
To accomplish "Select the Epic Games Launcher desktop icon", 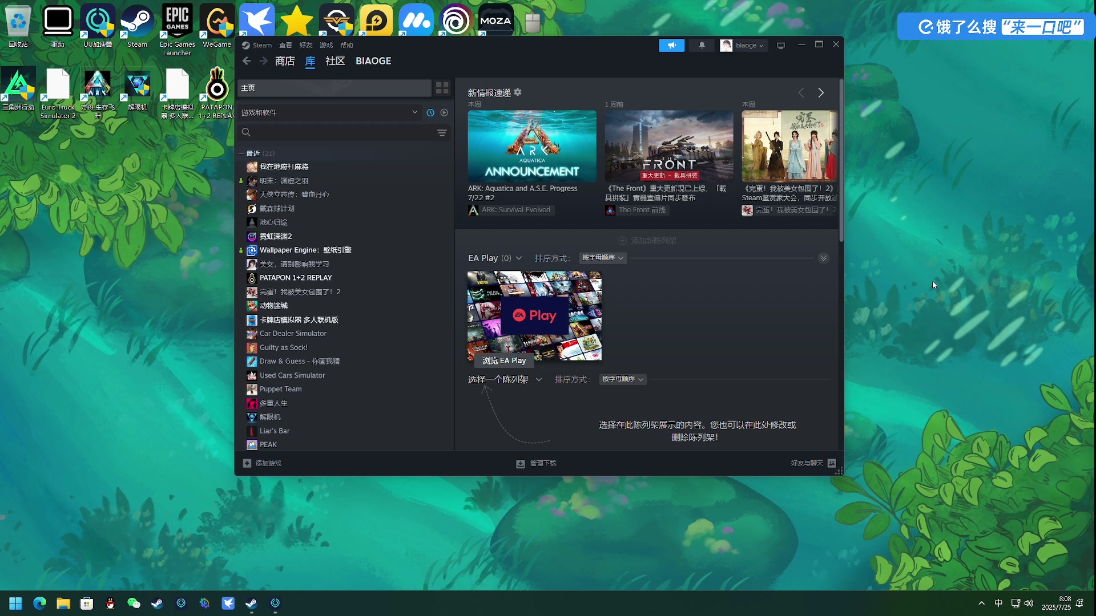I will (x=177, y=30).
